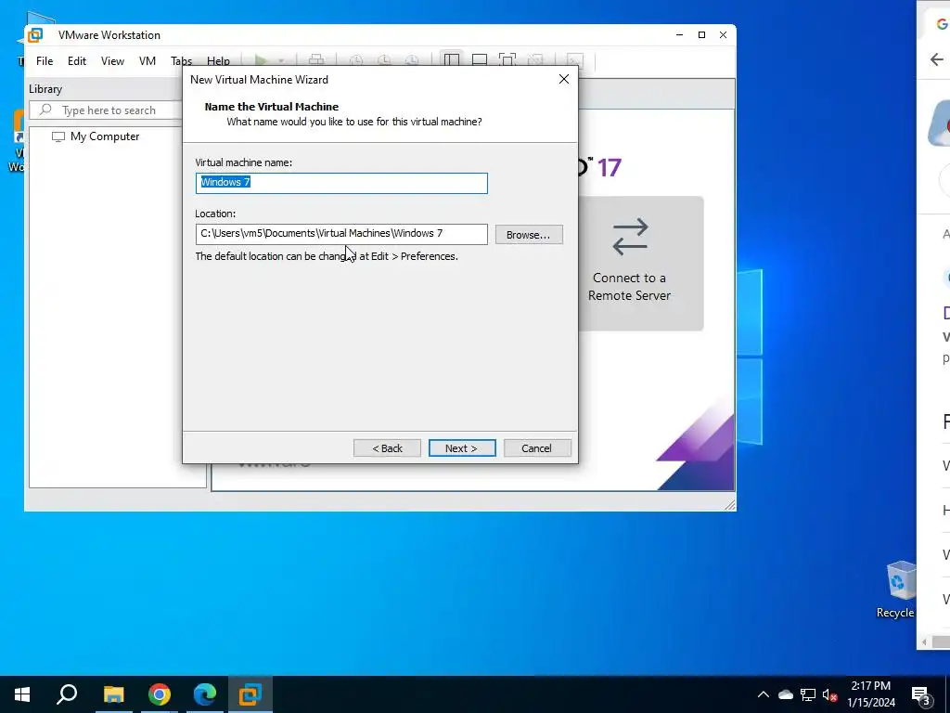Click the 'Location:' label
Image resolution: width=950 pixels, height=713 pixels.
click(x=215, y=214)
